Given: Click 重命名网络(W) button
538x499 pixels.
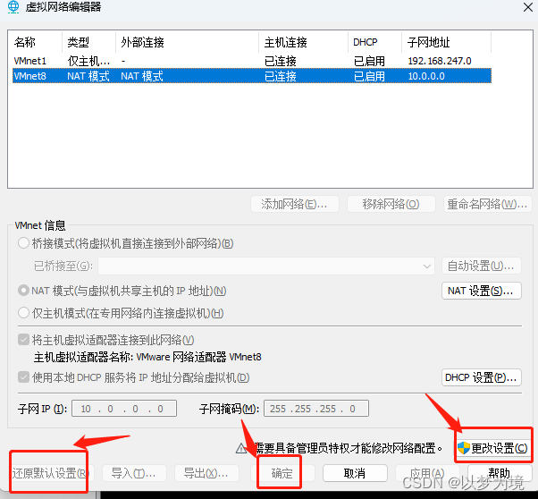Looking at the screenshot, I should click(x=487, y=204).
